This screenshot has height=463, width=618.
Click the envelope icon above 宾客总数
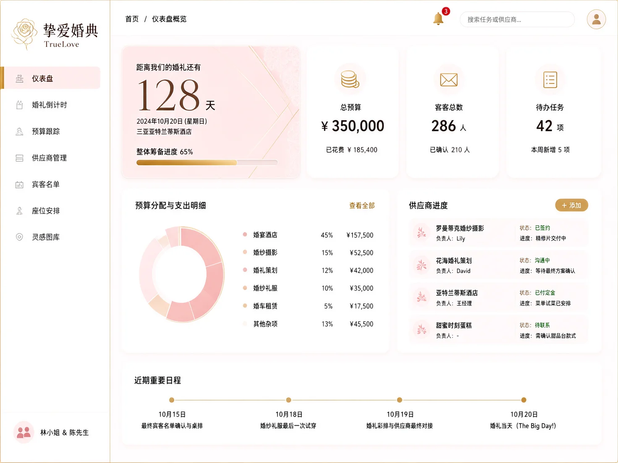pos(449,79)
